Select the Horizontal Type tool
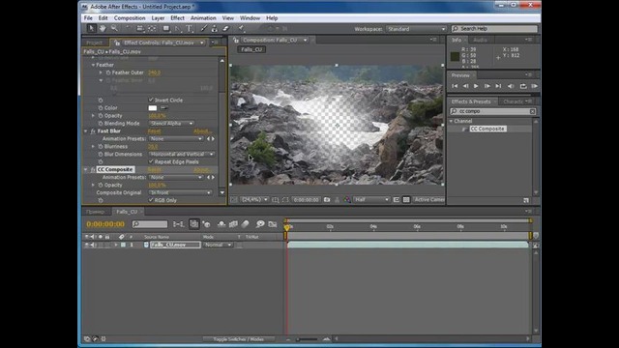619x348 pixels. (x=190, y=28)
